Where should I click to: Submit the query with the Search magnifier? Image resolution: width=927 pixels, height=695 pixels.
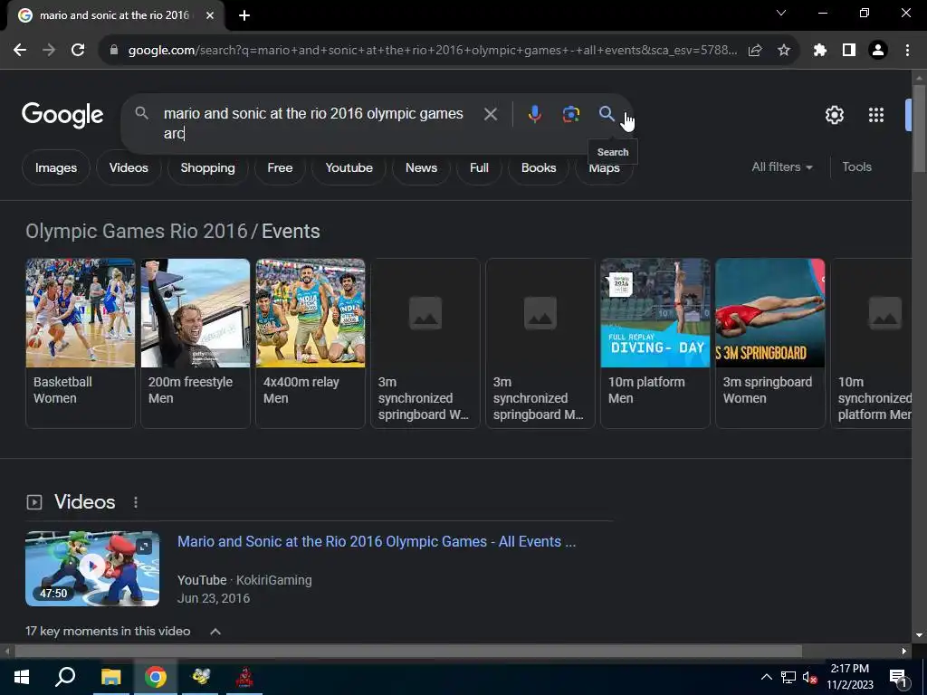(x=607, y=113)
